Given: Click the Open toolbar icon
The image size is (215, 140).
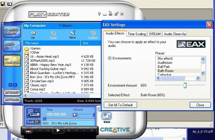Looking at the screenshot, I should pyautogui.click(x=53, y=35).
